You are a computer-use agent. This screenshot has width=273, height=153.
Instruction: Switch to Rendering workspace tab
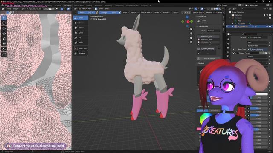pos(108,6)
